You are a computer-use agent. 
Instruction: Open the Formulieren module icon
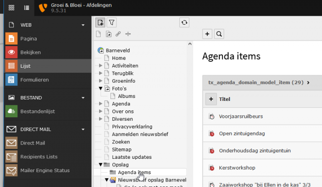[x=11, y=80]
